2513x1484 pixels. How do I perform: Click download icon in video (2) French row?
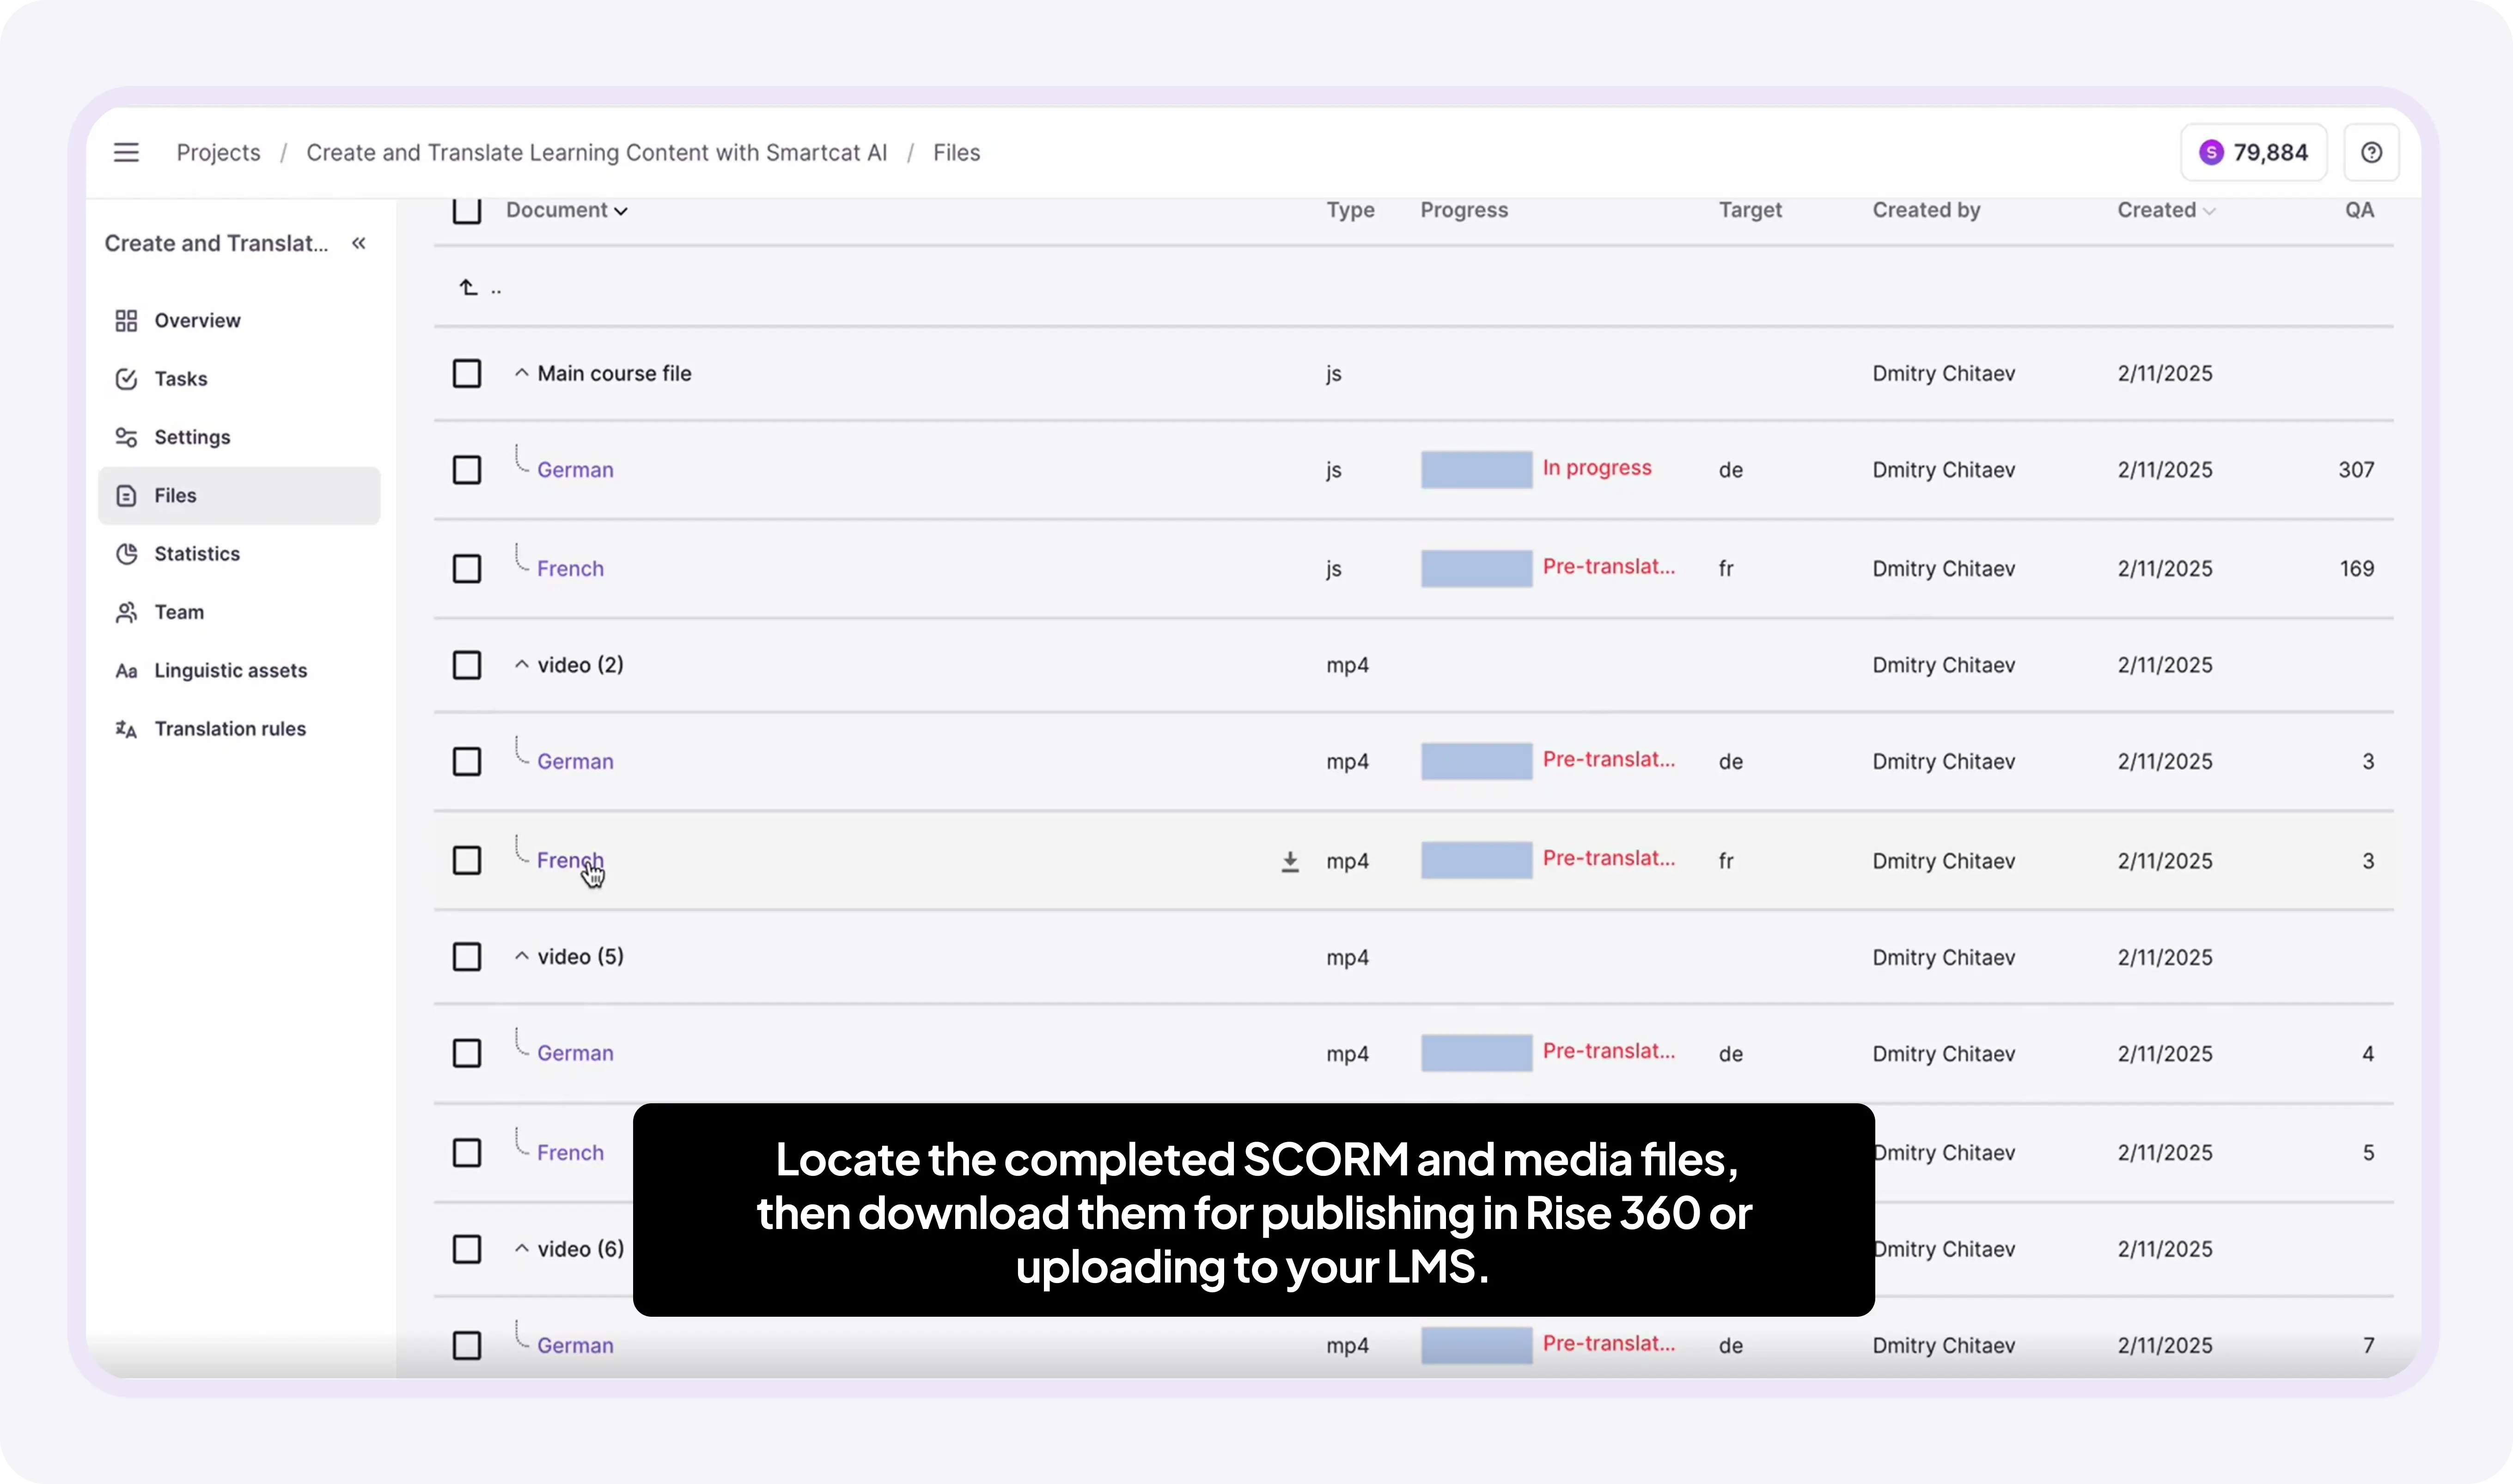pyautogui.click(x=1290, y=861)
